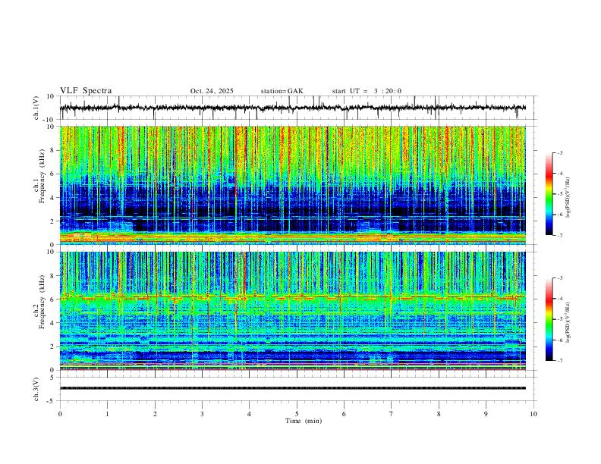The height and width of the screenshot is (464, 601).
Task: Click the "-7" label on the lower colorbar
Action: tap(559, 361)
